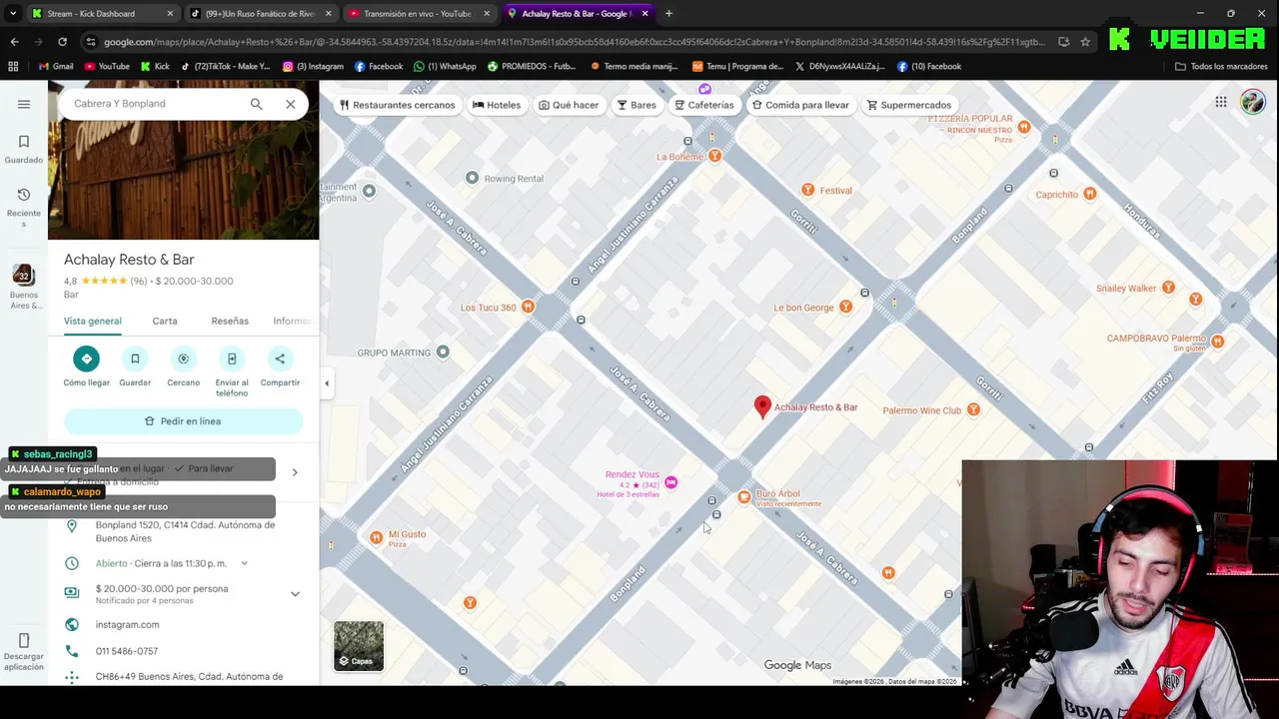
Task: Open the Google Maps hamburger menu
Action: 24,104
